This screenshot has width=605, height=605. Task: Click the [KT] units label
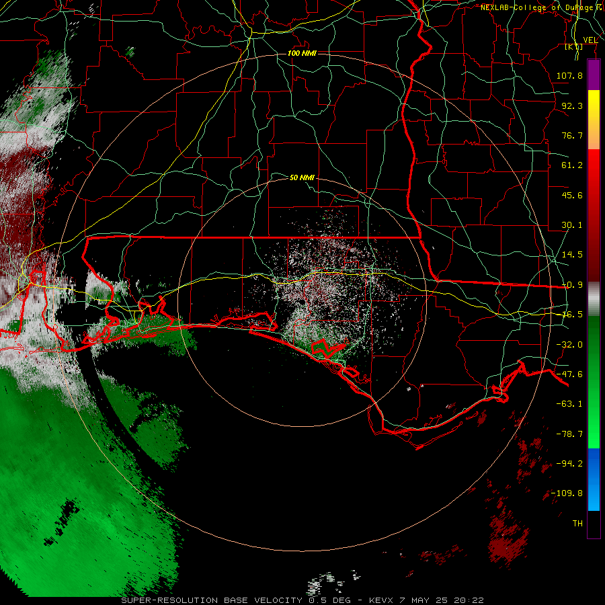click(x=574, y=47)
